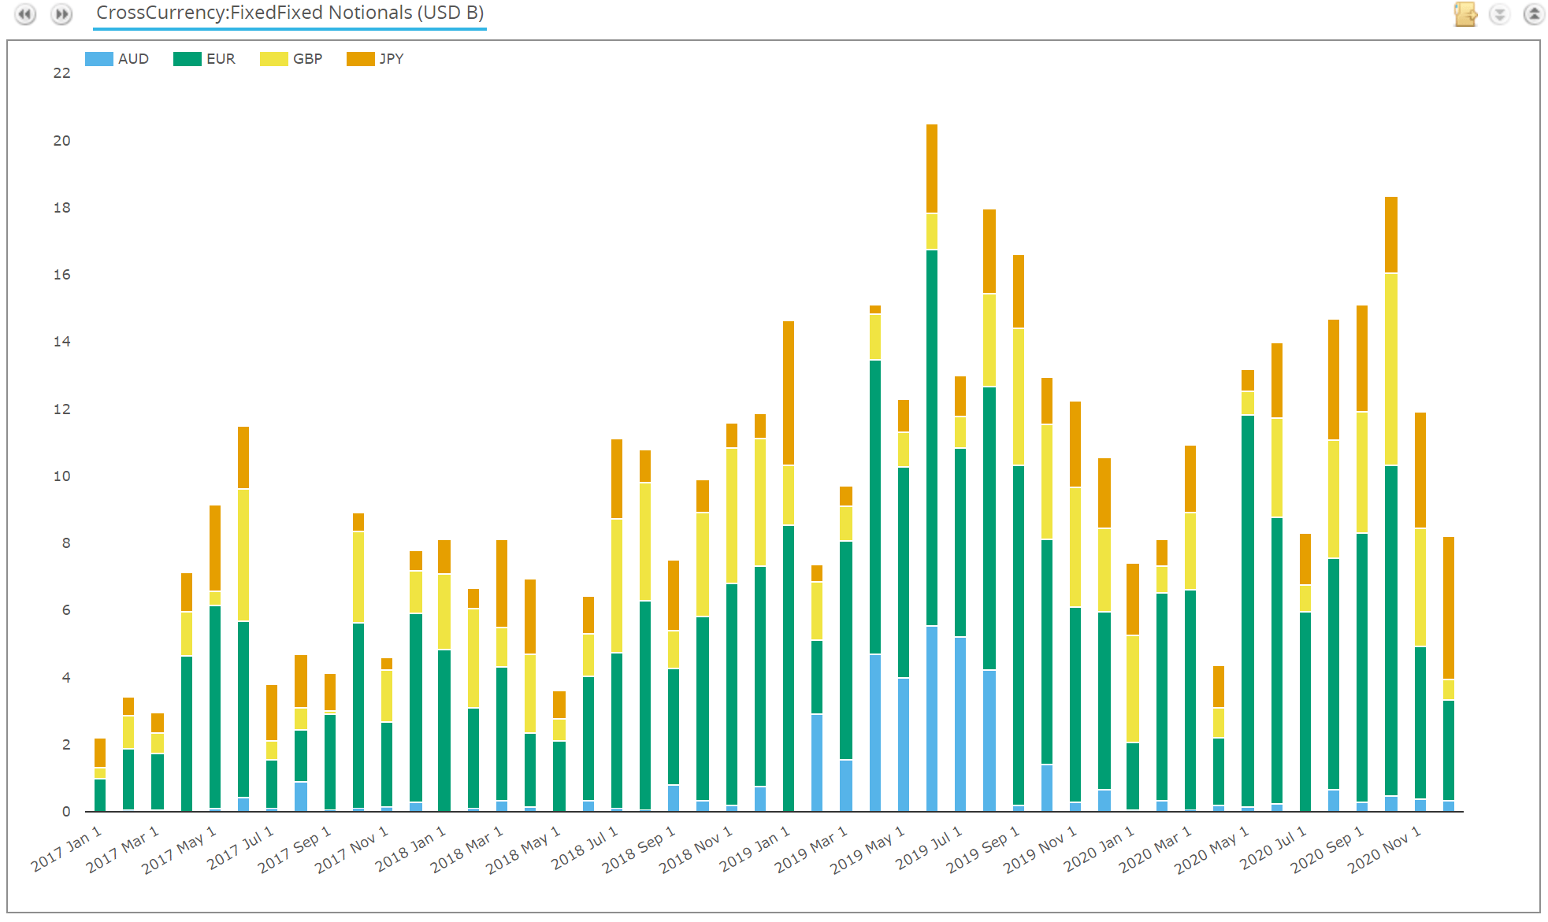Collapse panel with double up arrows
Viewport: 1548px width, 922px height.
click(1533, 14)
